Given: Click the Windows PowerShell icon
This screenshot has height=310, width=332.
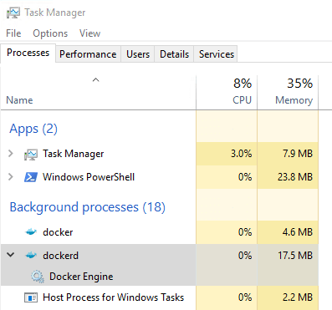Looking at the screenshot, I should pos(31,177).
